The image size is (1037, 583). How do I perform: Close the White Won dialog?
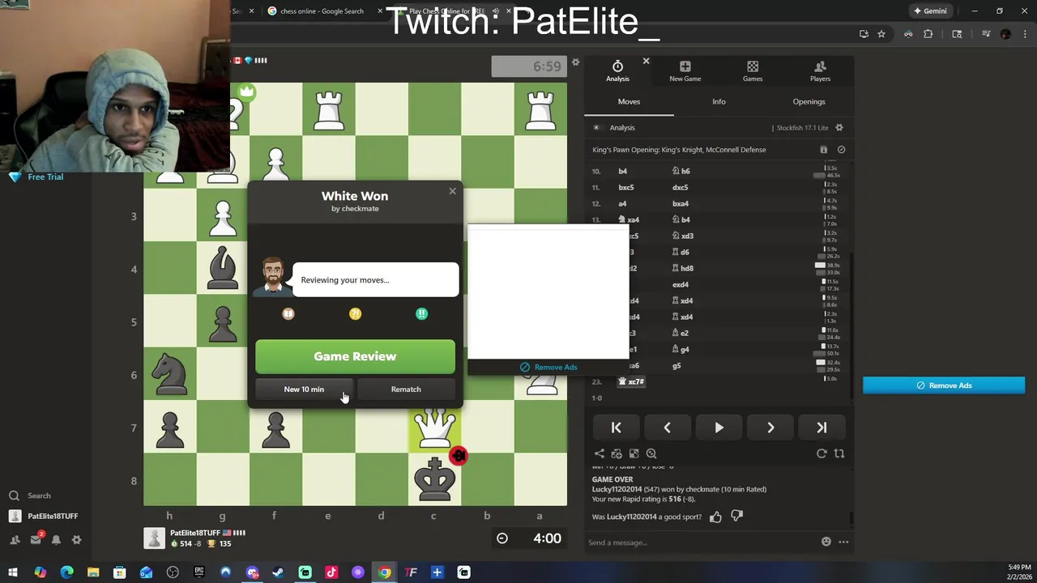[x=452, y=191]
